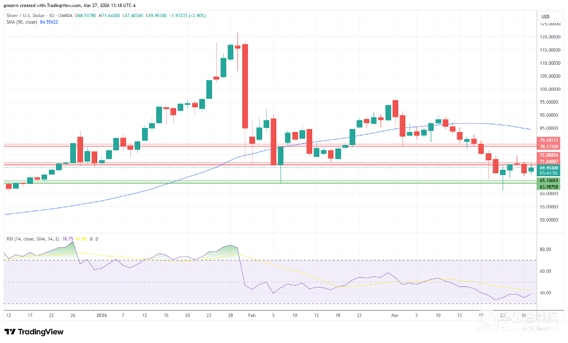Click the 71.04087 red price label
Screen dimensions: 568x343
tap(549, 161)
